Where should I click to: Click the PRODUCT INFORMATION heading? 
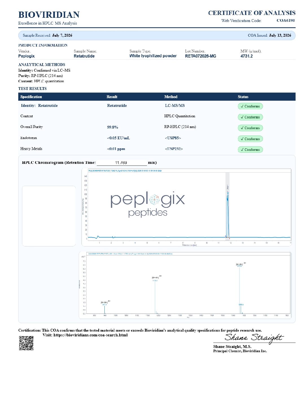click(x=43, y=45)
